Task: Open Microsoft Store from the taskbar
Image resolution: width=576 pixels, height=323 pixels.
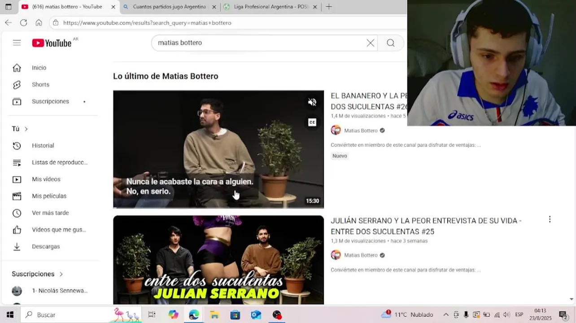Action: point(235,314)
